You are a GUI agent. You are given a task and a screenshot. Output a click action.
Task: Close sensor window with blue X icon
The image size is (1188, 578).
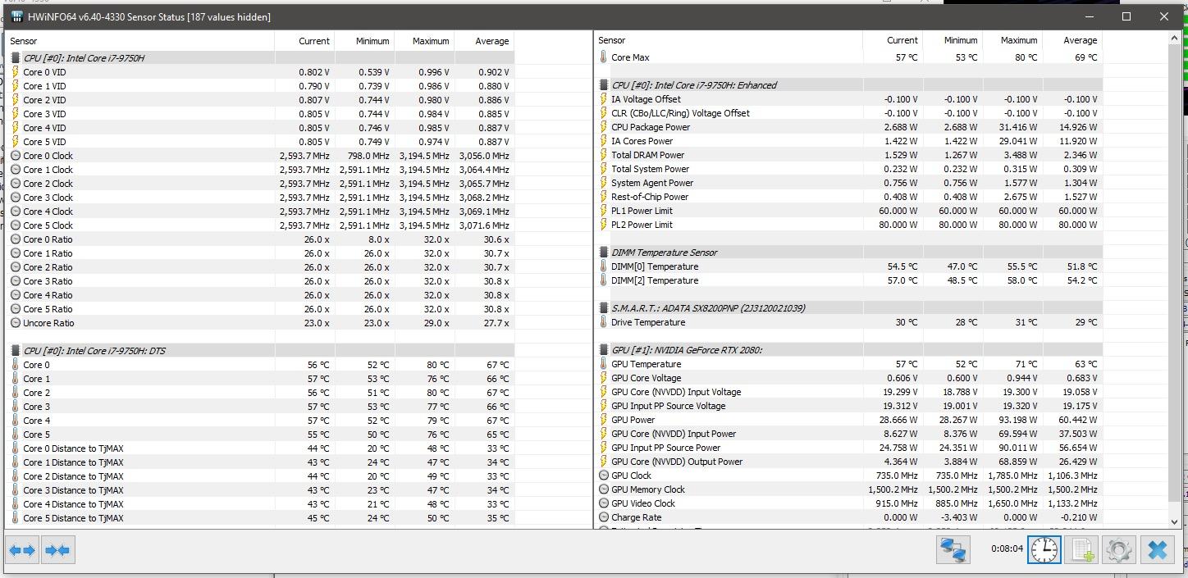(x=1157, y=550)
